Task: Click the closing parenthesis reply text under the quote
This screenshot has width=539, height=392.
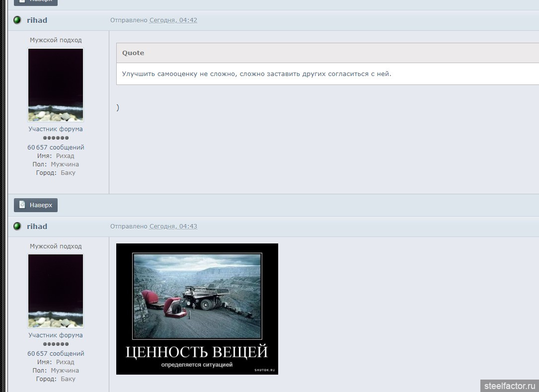Action: click(118, 108)
